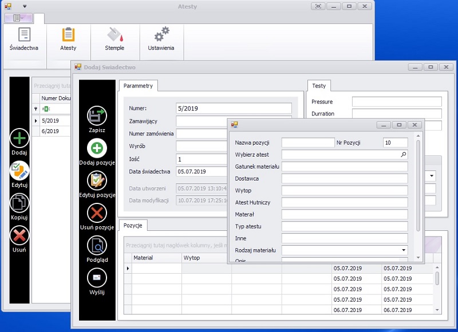The height and width of the screenshot is (332, 458).
Task: Click the Edytuj icon in Atesty sidebar
Action: [x=19, y=170]
